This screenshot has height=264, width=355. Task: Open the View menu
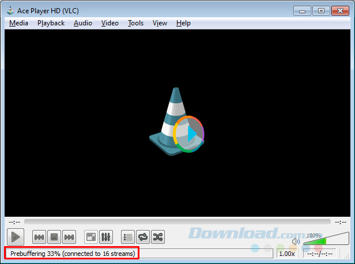tap(160, 23)
